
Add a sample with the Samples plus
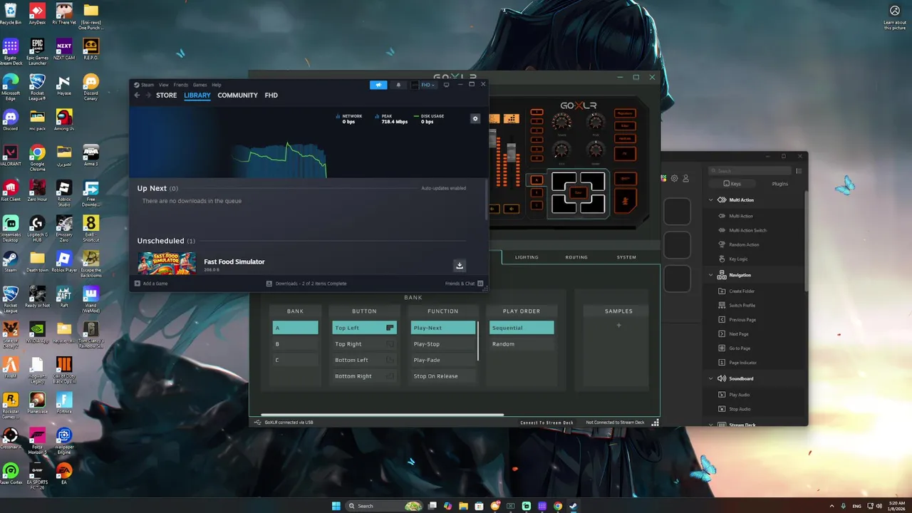tap(618, 326)
